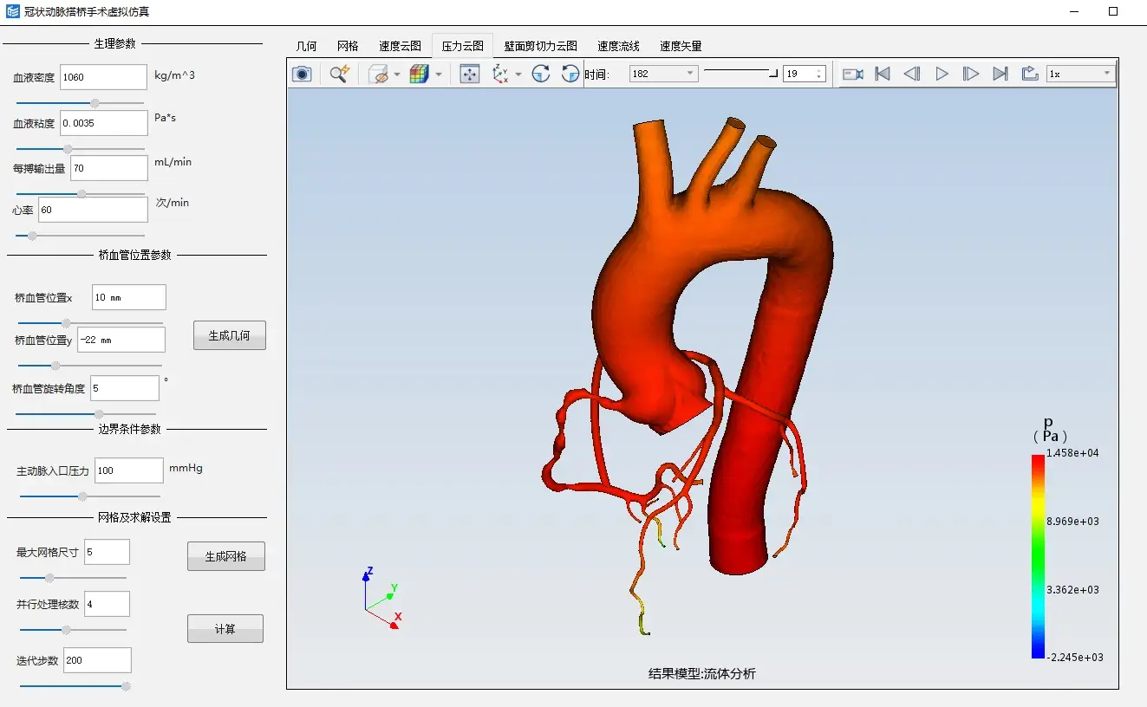Click the XYZ axis orientation icon

point(500,74)
